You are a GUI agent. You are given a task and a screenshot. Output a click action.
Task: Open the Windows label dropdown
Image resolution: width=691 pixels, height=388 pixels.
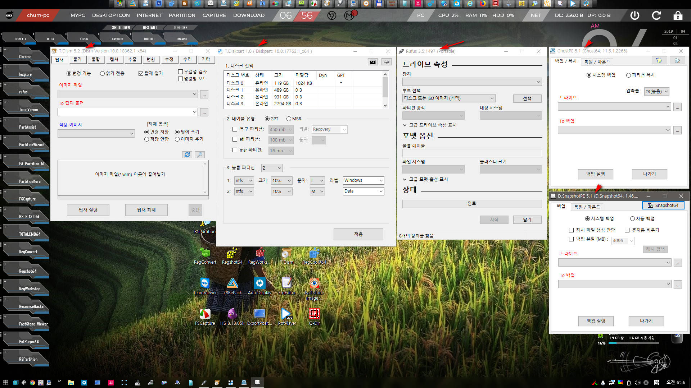363,180
